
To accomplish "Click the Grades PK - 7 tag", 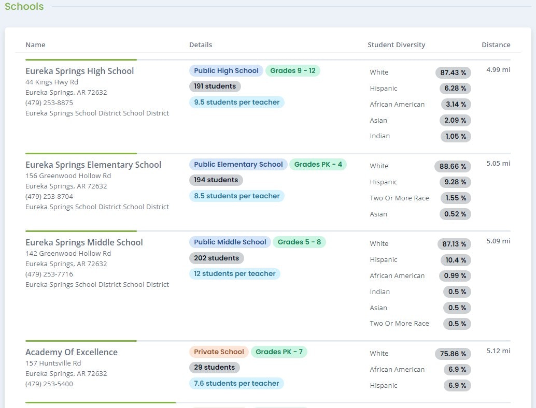I will (x=279, y=352).
